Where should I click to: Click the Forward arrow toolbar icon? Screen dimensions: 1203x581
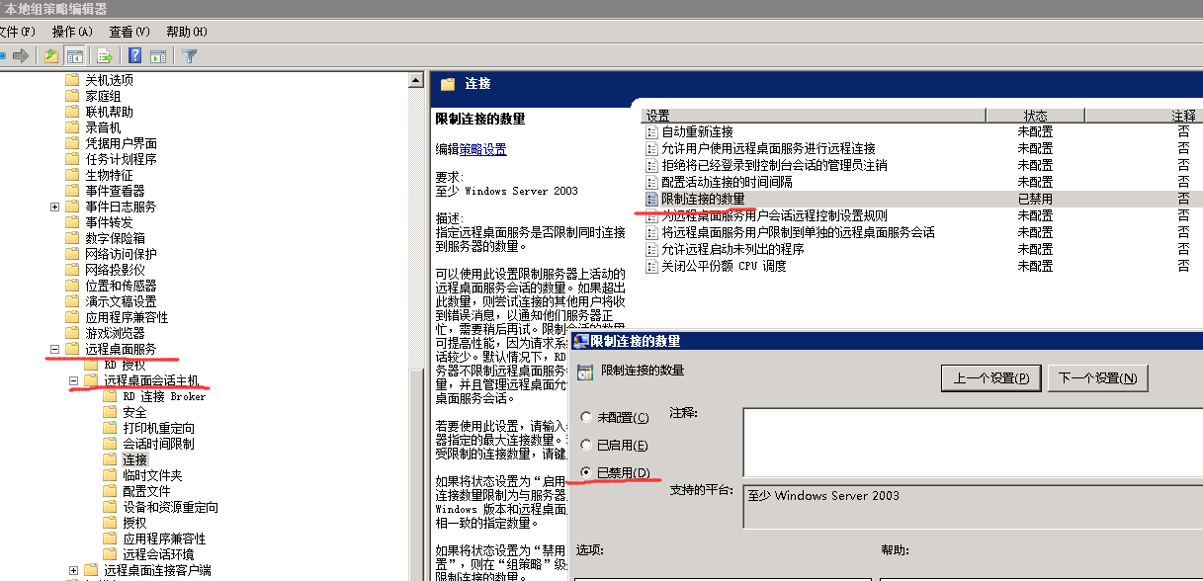tap(20, 55)
